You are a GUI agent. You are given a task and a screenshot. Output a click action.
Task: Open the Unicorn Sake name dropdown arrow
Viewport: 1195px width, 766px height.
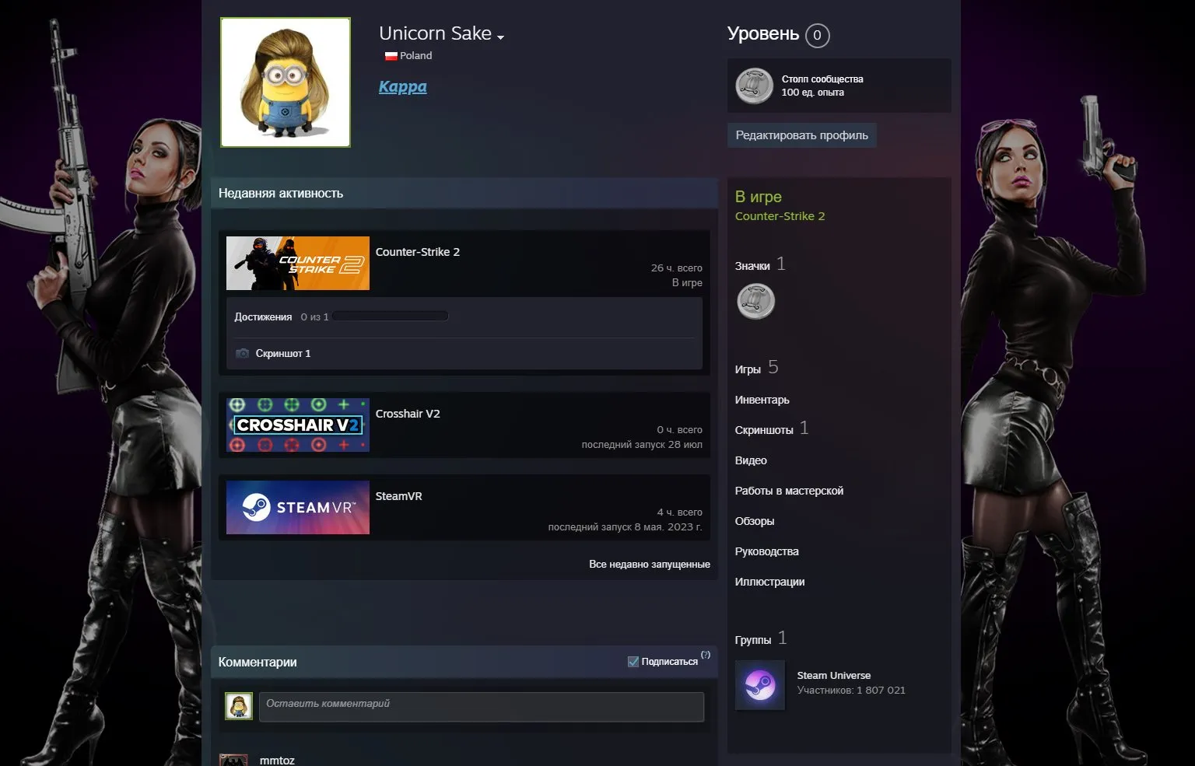coord(500,37)
